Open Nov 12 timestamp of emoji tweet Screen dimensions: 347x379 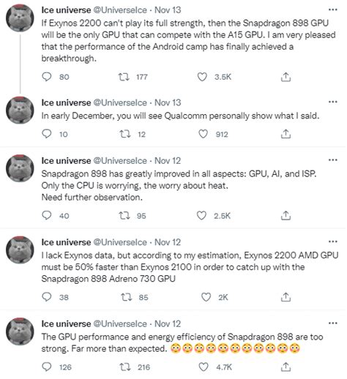click(x=168, y=323)
